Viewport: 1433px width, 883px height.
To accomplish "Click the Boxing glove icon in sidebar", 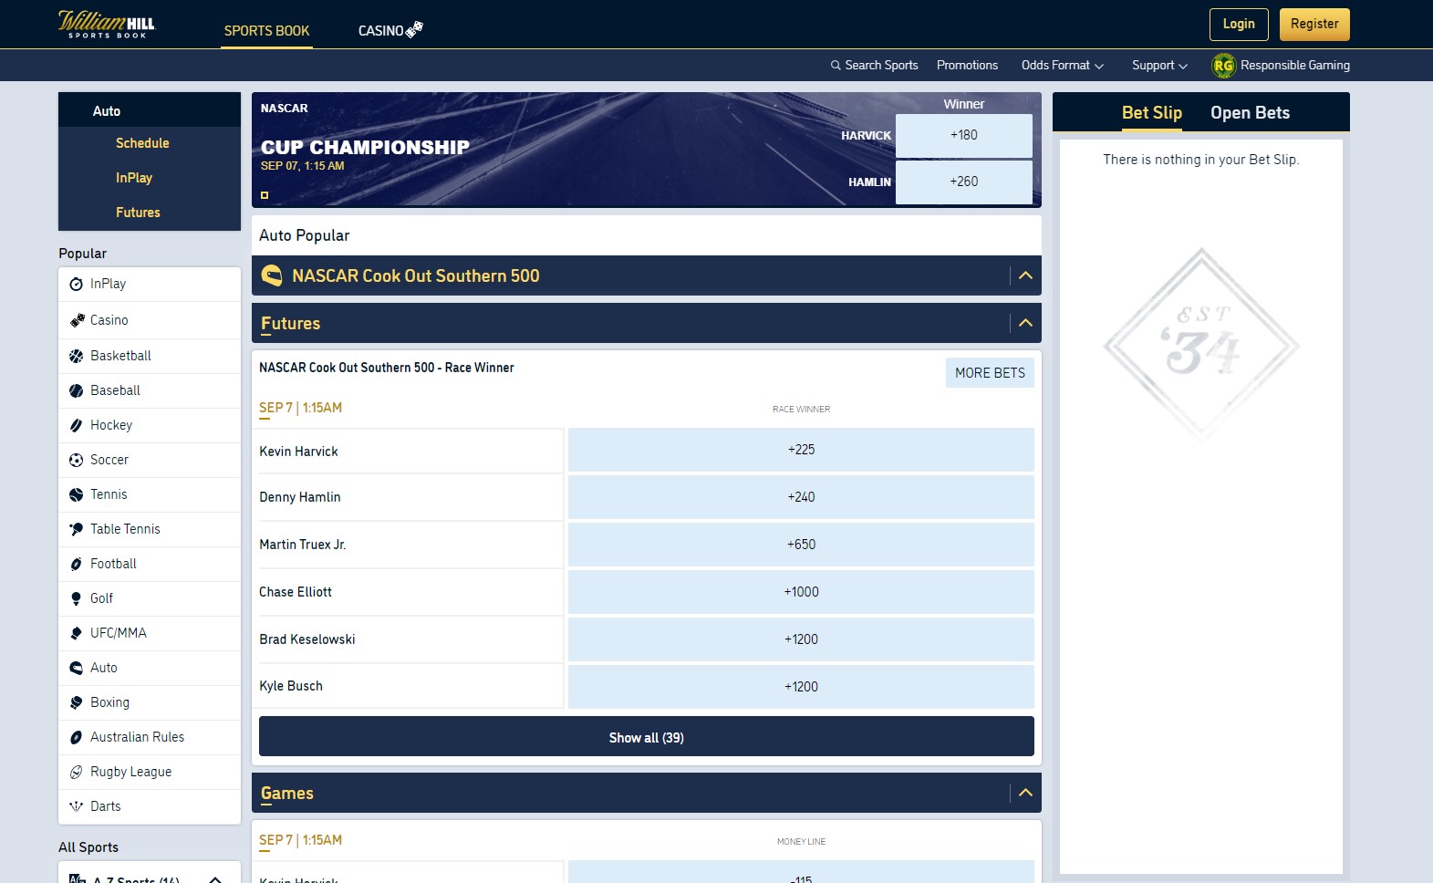I will click(x=76, y=702).
